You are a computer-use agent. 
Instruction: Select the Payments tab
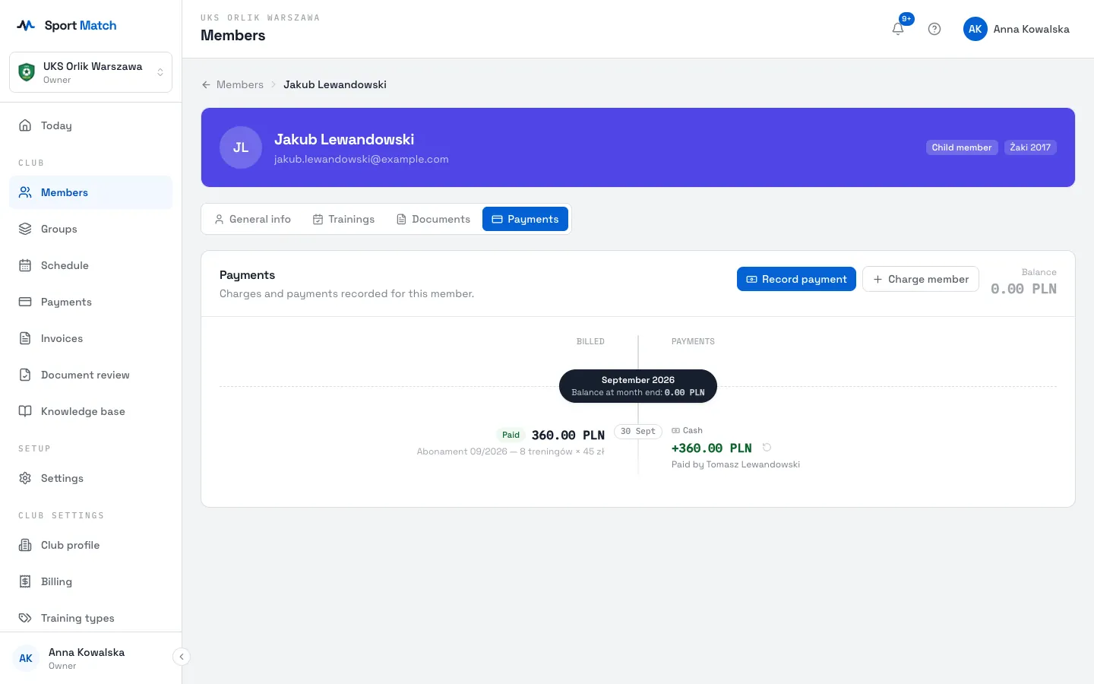525,219
